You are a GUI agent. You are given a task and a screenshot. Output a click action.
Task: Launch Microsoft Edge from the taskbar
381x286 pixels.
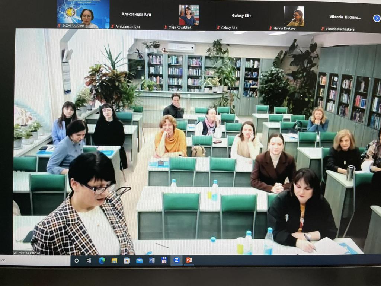pyautogui.click(x=102, y=260)
